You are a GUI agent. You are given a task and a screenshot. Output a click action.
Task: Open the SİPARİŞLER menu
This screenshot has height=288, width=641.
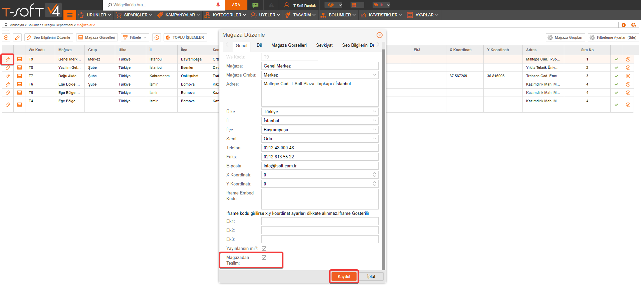tap(134, 15)
